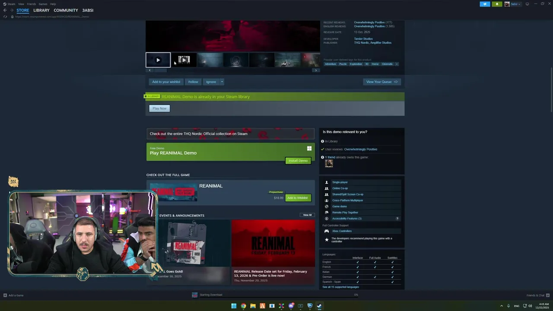This screenshot has width=553, height=311.
Task: Switch to the COMMUNITY tab
Action: coord(66,10)
